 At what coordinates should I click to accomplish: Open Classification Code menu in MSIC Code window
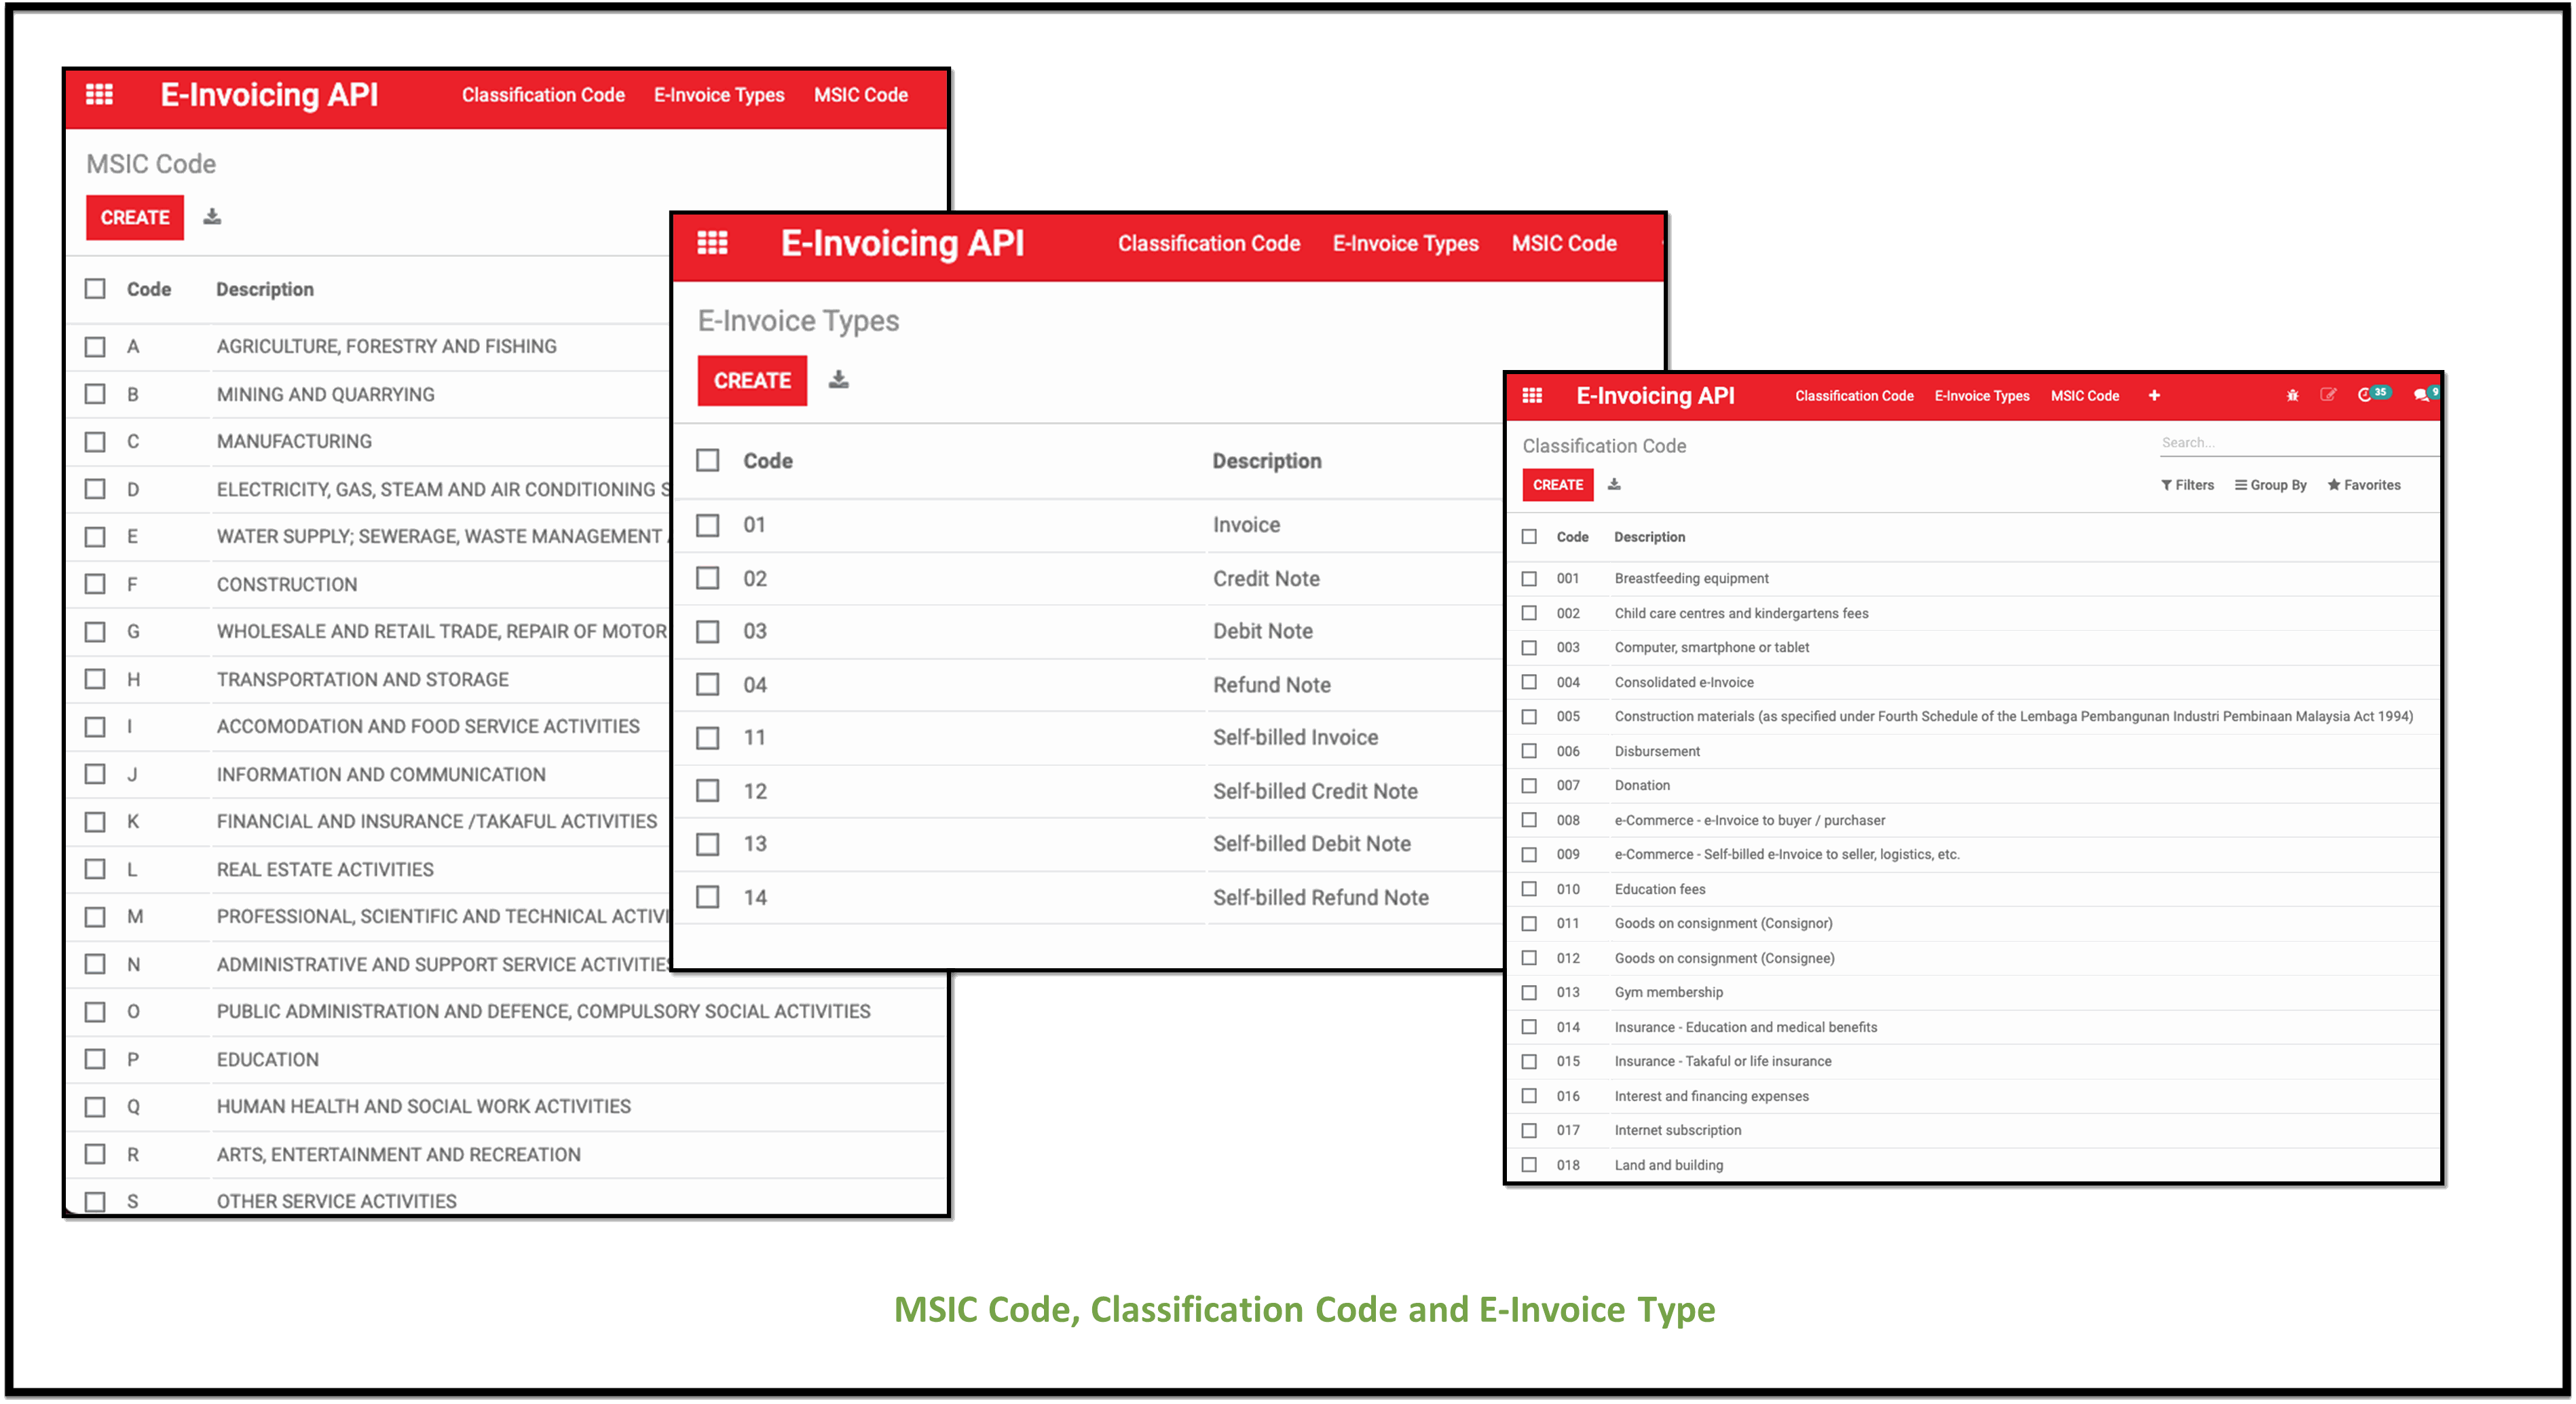(x=543, y=95)
